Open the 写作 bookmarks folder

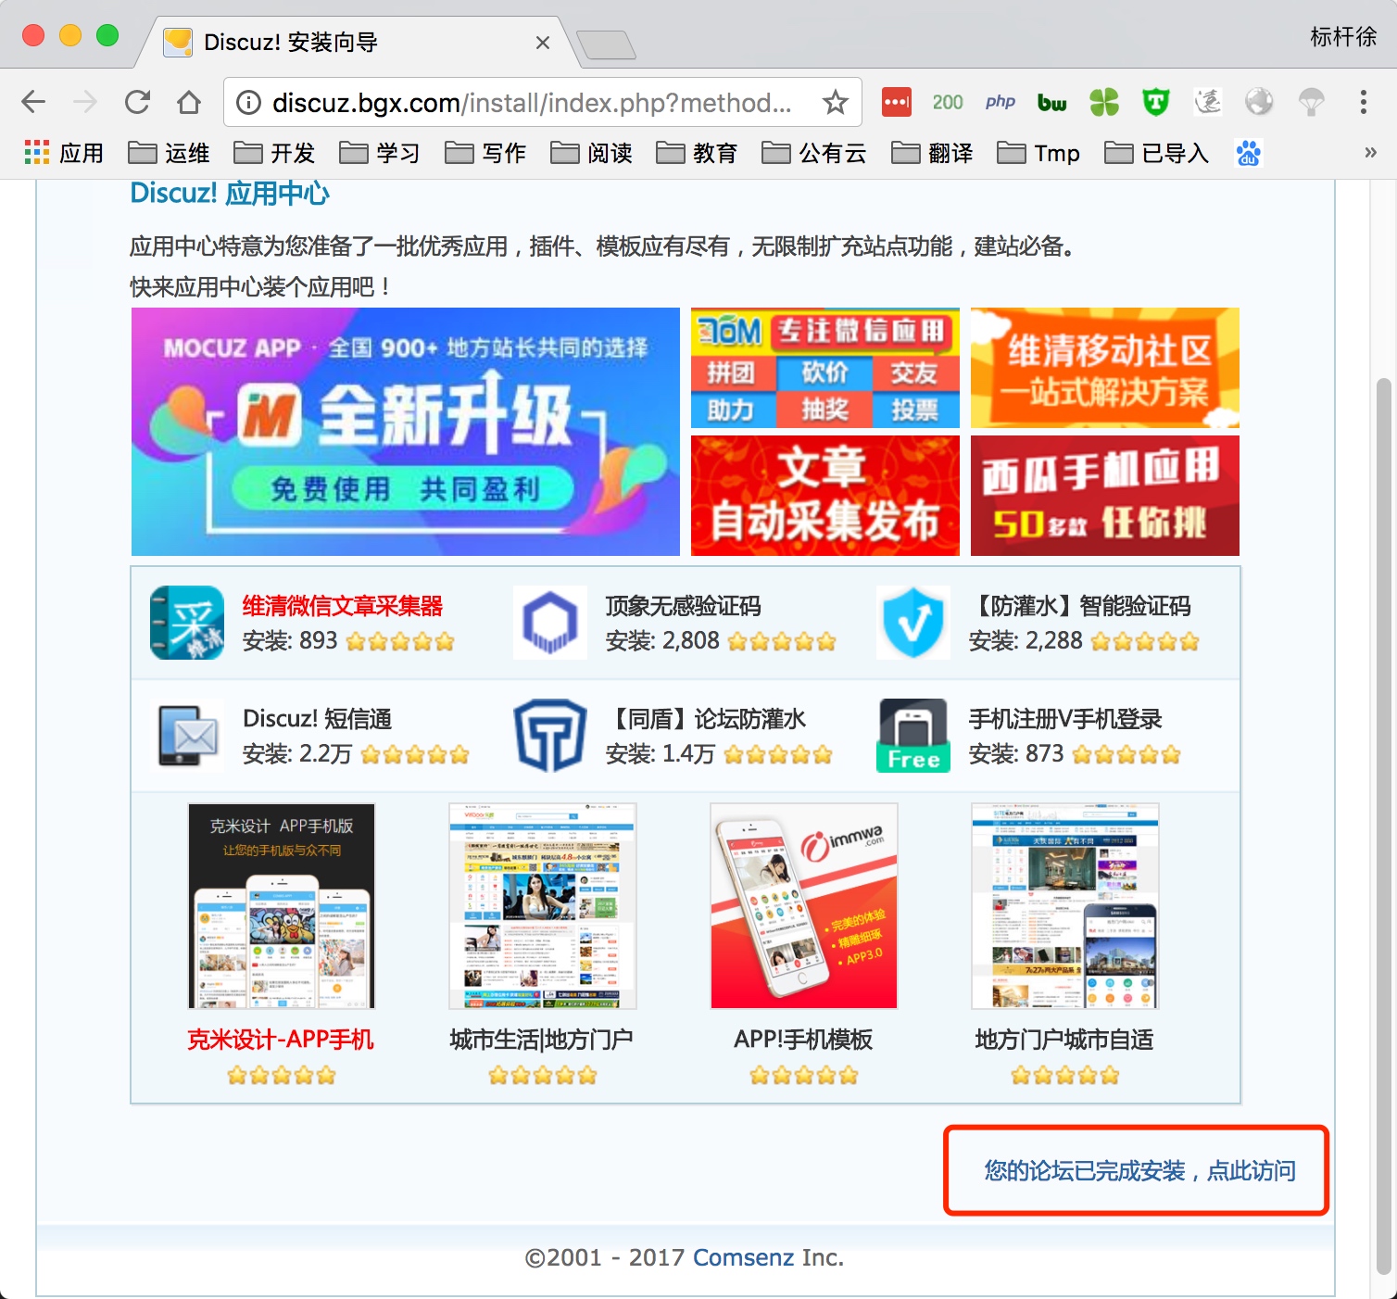point(485,153)
